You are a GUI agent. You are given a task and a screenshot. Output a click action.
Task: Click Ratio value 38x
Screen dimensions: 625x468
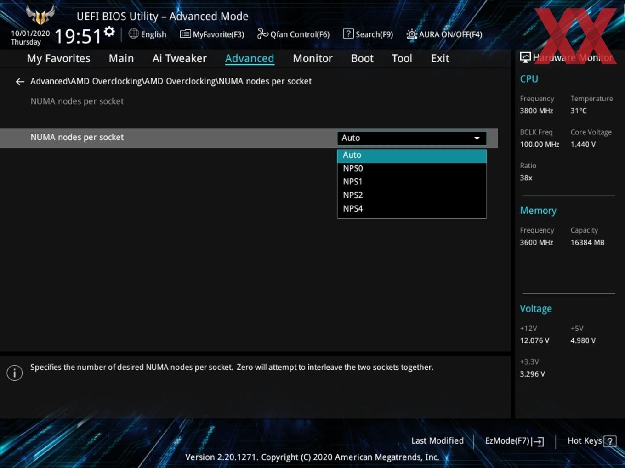pyautogui.click(x=526, y=178)
